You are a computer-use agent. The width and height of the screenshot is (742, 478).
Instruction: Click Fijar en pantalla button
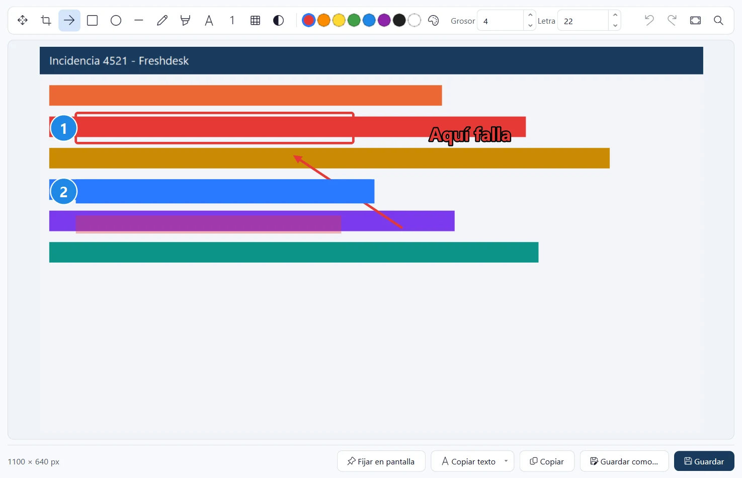click(381, 461)
